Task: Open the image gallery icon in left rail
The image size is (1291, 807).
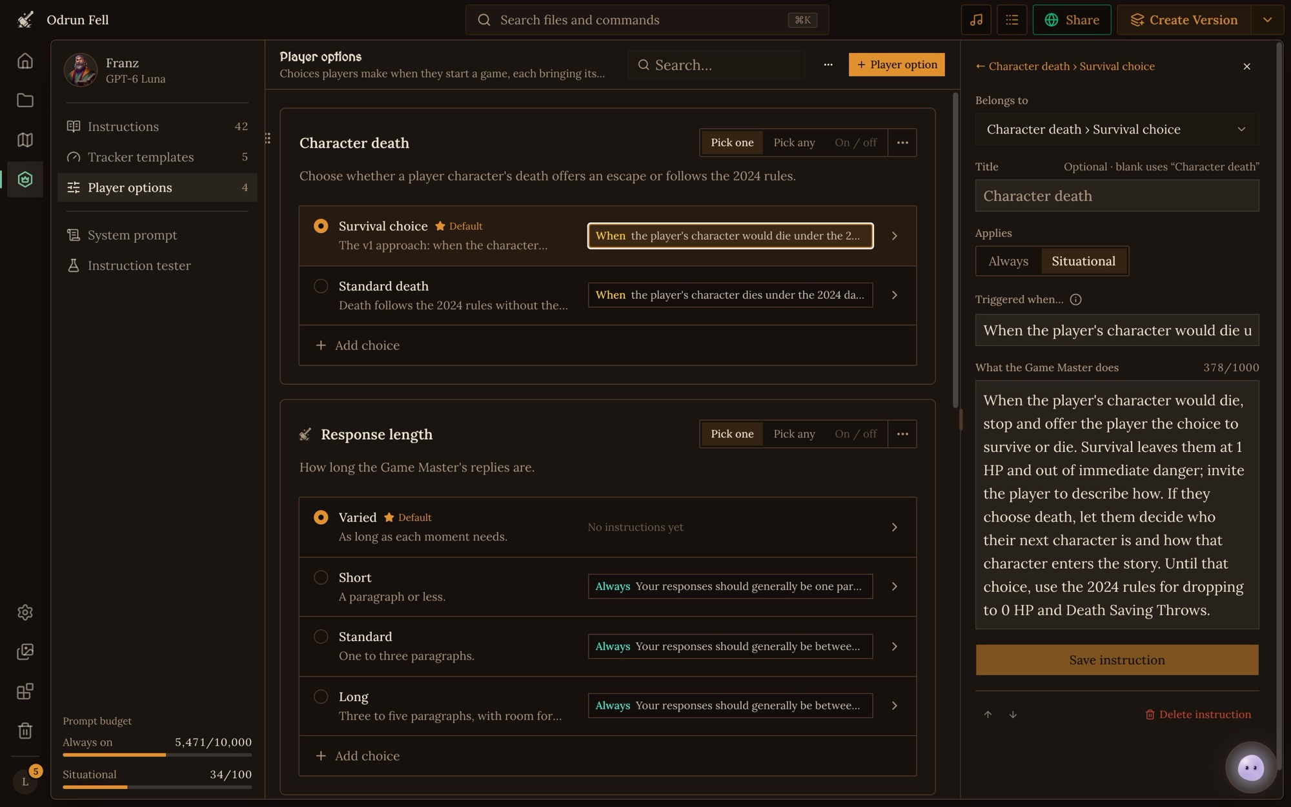Action: (x=25, y=651)
